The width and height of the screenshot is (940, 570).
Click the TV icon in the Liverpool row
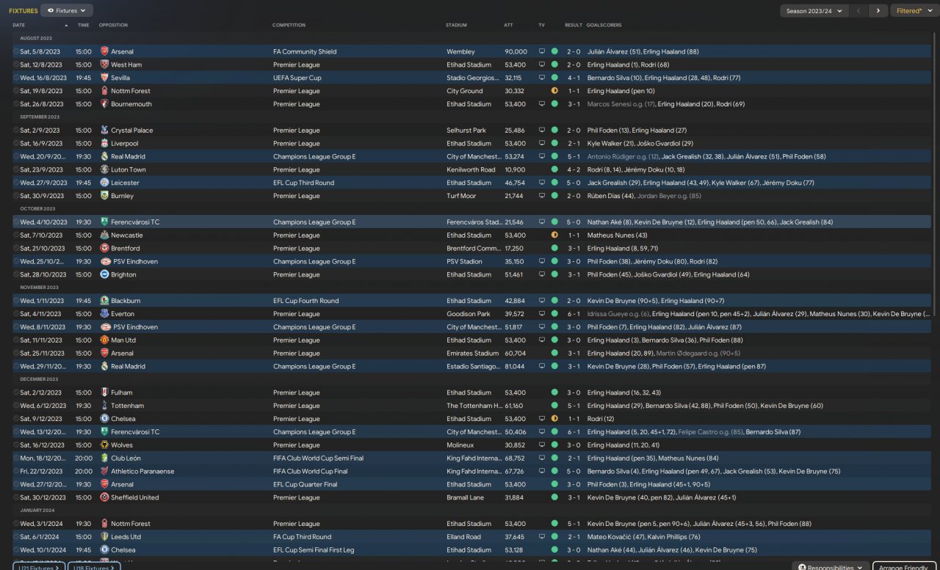click(x=542, y=144)
